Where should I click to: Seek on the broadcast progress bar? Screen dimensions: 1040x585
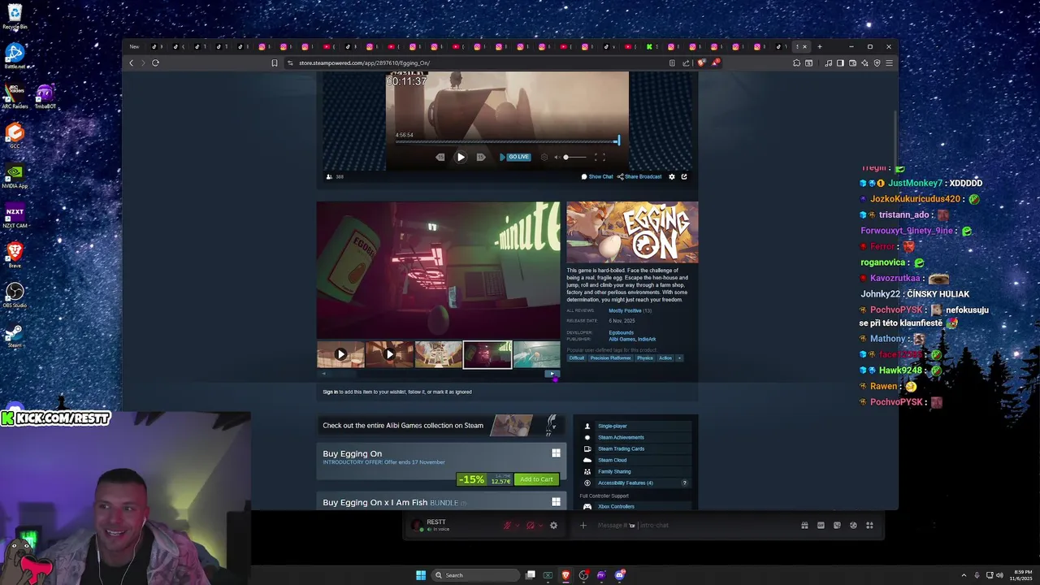pyautogui.click(x=507, y=141)
